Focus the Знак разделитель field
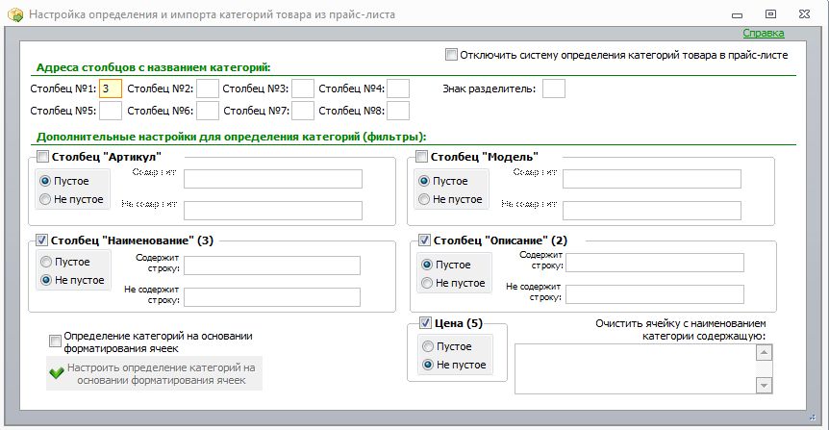 [554, 89]
